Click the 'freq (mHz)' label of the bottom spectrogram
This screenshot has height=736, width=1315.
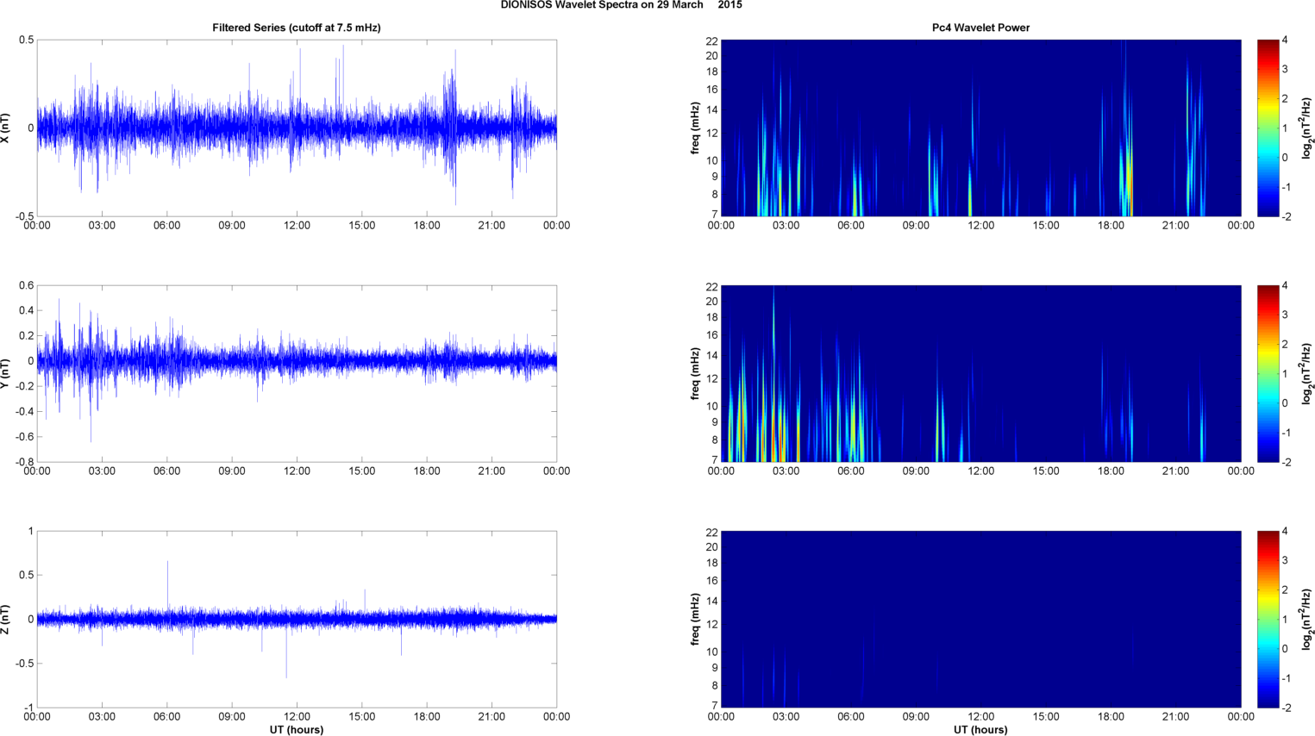(x=695, y=619)
